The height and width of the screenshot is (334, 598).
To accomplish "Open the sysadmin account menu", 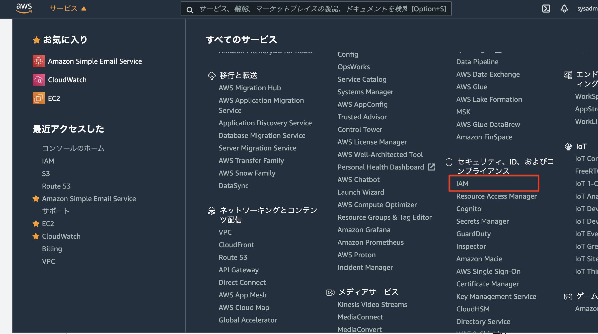I will pyautogui.click(x=587, y=9).
